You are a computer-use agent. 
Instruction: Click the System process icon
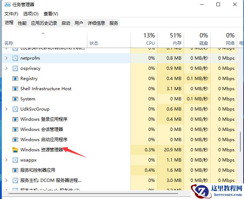pos(15,99)
